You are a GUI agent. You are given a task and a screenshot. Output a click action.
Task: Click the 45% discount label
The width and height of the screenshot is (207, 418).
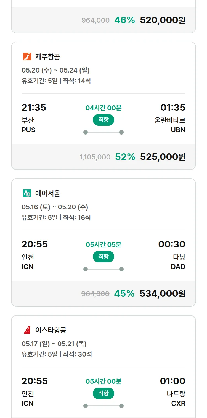point(124,294)
